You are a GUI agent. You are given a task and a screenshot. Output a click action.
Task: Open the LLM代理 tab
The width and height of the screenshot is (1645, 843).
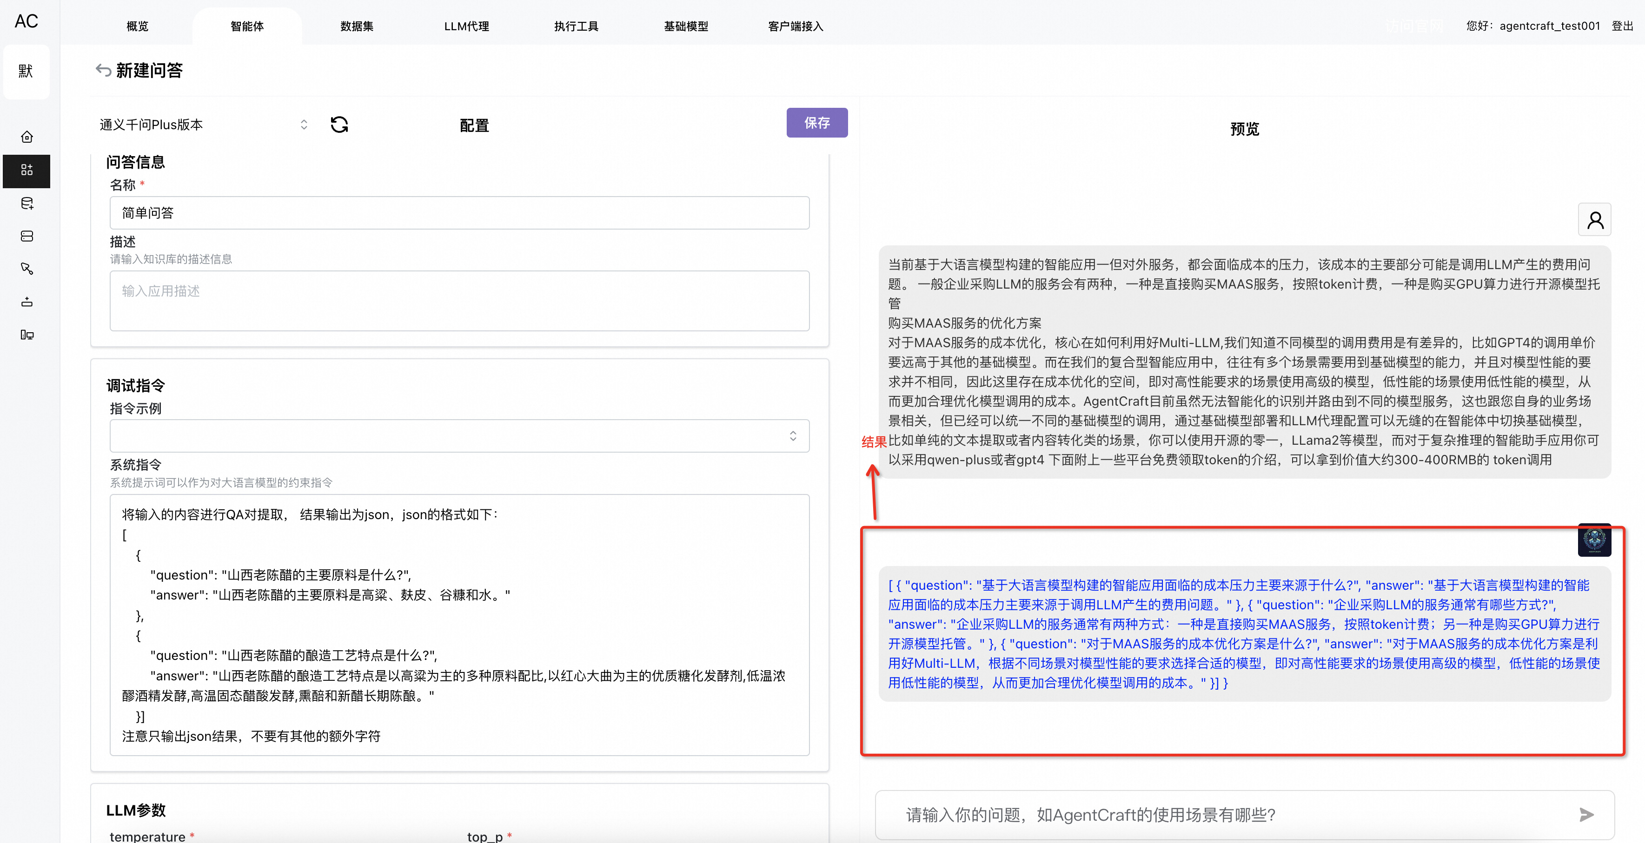(x=466, y=26)
